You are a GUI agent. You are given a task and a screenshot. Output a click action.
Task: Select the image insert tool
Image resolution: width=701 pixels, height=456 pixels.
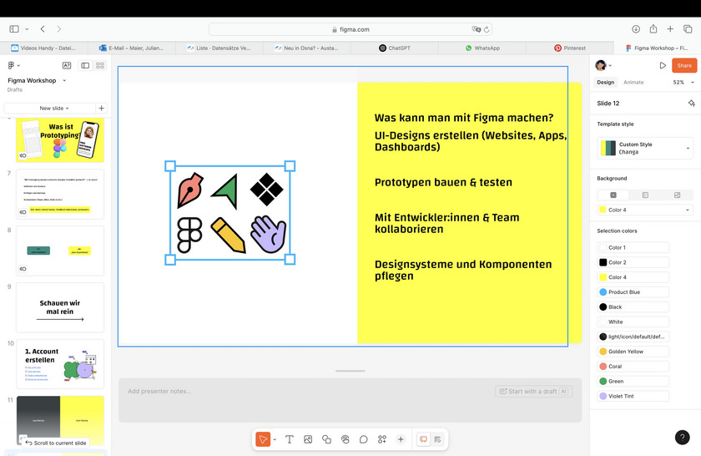(x=308, y=439)
